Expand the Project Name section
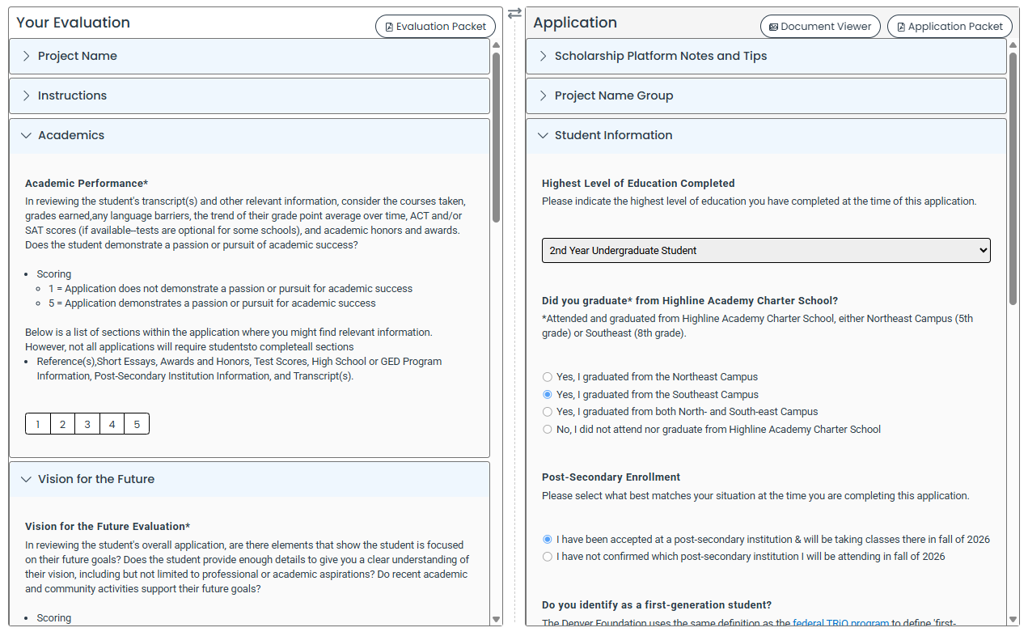The width and height of the screenshot is (1028, 636). 249,56
